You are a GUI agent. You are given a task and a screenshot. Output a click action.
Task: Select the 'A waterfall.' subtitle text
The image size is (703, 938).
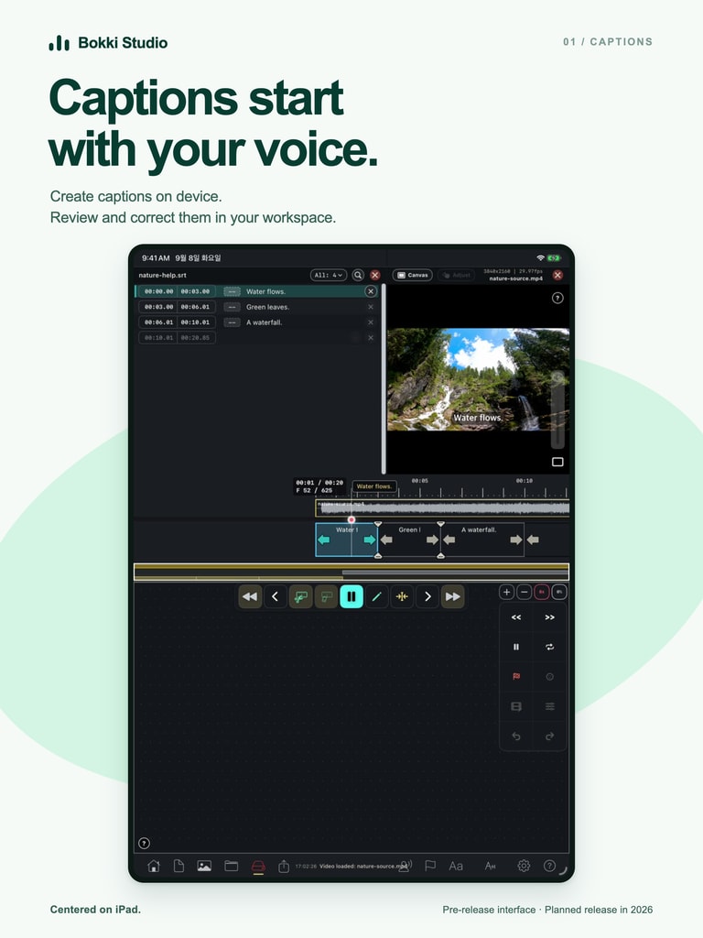[x=265, y=322]
